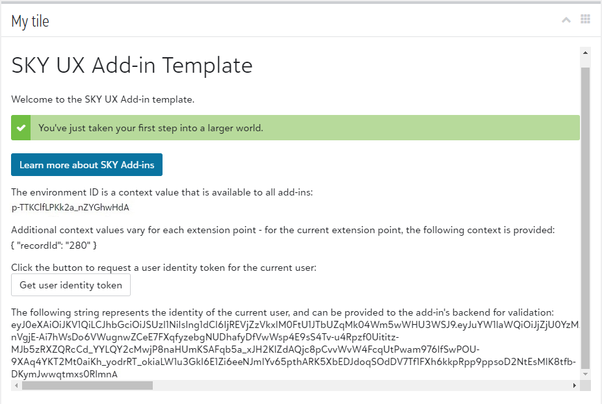Collapse the My tile chevron
This screenshot has height=404, width=602.
pos(566,20)
